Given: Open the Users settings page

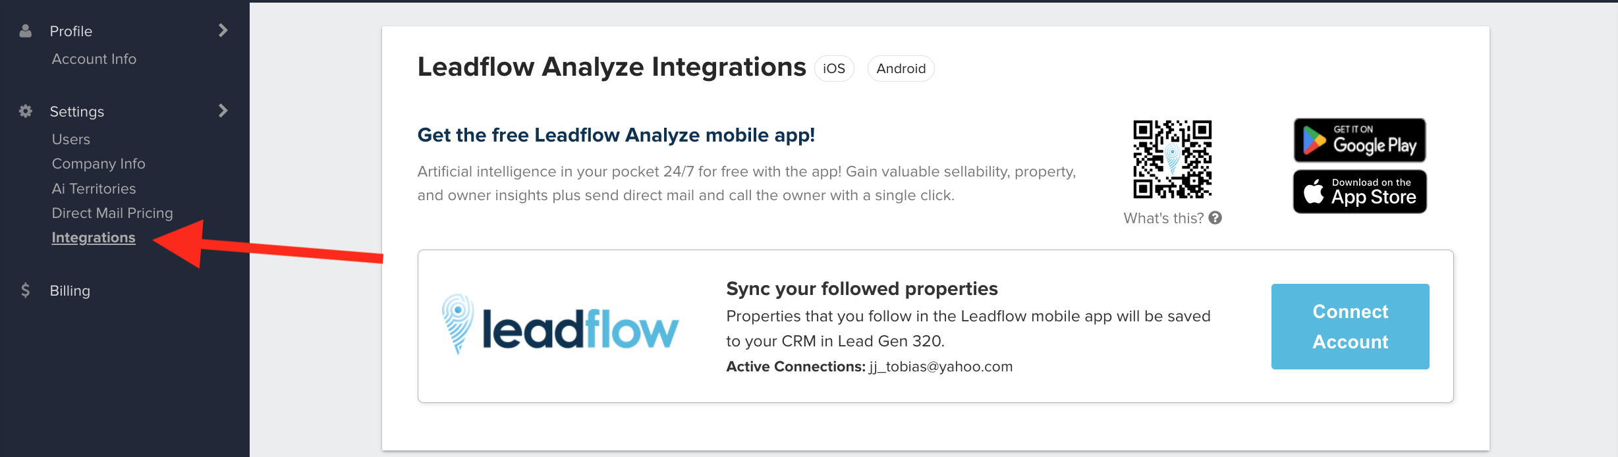Looking at the screenshot, I should (x=71, y=140).
